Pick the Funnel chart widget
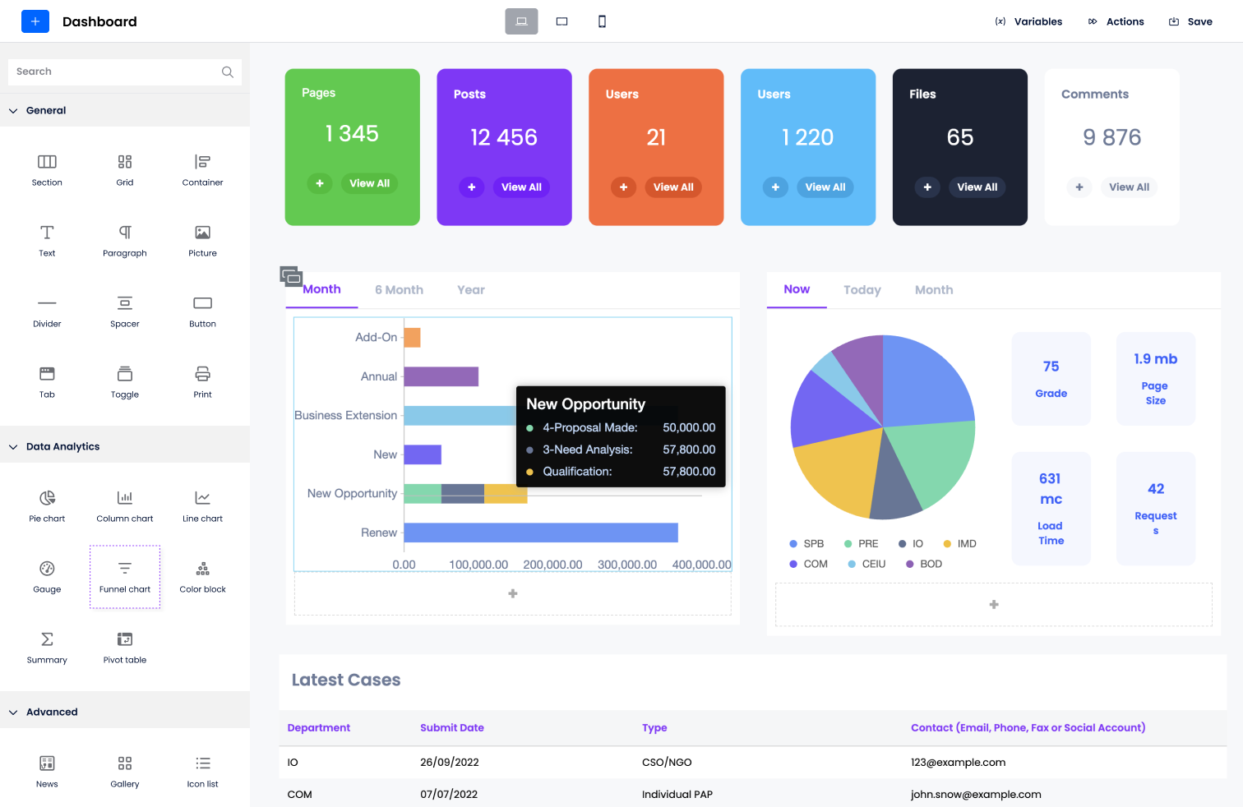This screenshot has height=807, width=1243. tap(125, 576)
